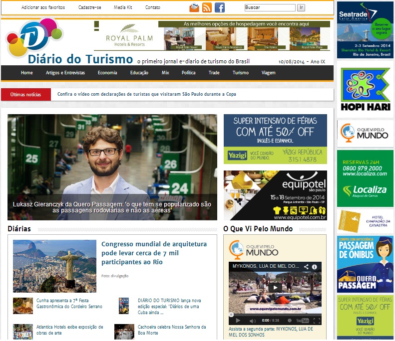395x341 pixels.
Task: Open the Yázigi Super Intensivo de Férias center banner
Action: (275, 139)
